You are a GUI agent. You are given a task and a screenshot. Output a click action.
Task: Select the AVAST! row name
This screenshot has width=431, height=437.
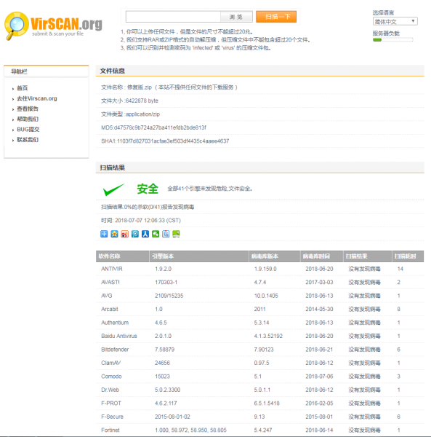110,283
